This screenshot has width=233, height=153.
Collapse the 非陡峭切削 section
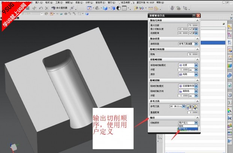(197, 60)
